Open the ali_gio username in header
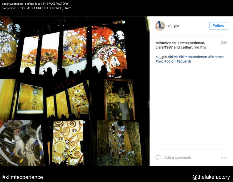Viewport: 233px width, 182px height. (173, 26)
